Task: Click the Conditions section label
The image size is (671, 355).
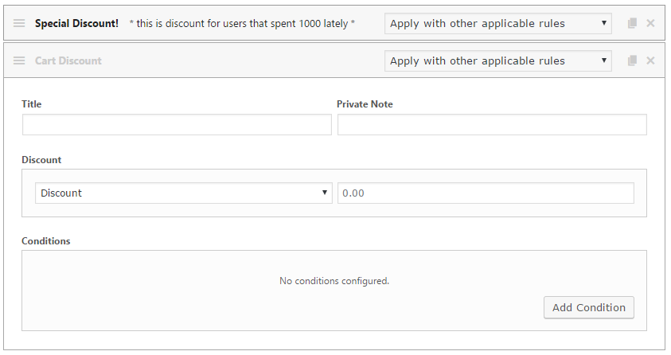Action: point(46,241)
